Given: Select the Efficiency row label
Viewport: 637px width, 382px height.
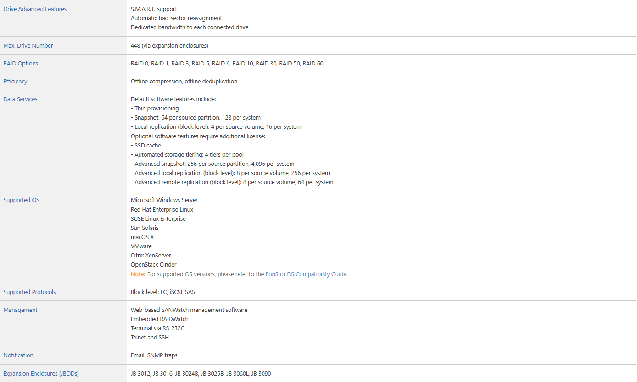Looking at the screenshot, I should pyautogui.click(x=15, y=82).
